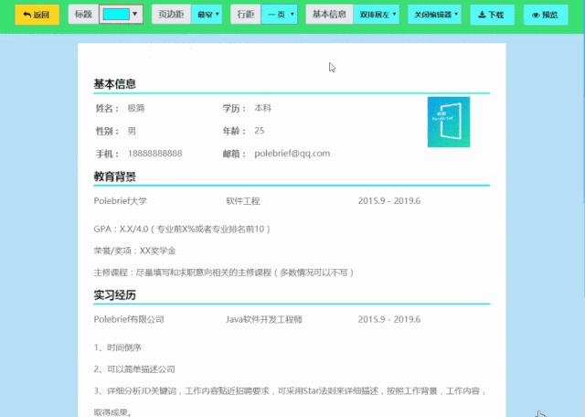This screenshot has height=417, width=585.
Task: Click the phone number 18888888888
Action: click(x=154, y=154)
